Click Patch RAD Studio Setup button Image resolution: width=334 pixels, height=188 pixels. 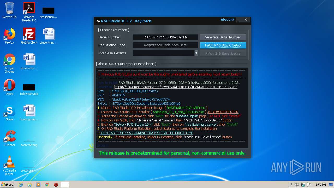pos(223,45)
